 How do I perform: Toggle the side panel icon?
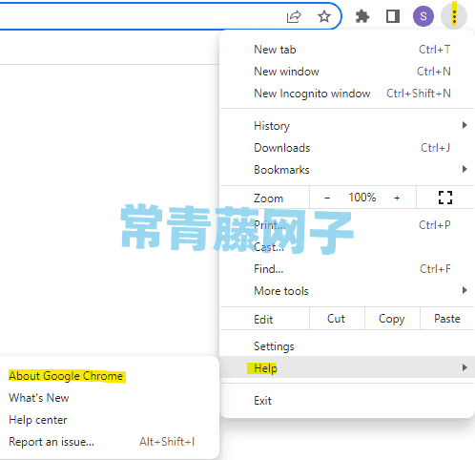tap(393, 16)
